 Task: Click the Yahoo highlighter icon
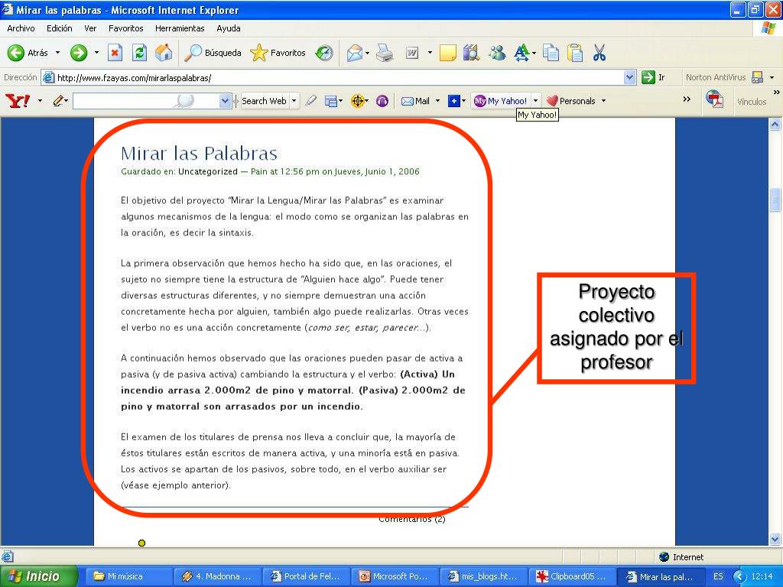click(x=310, y=101)
